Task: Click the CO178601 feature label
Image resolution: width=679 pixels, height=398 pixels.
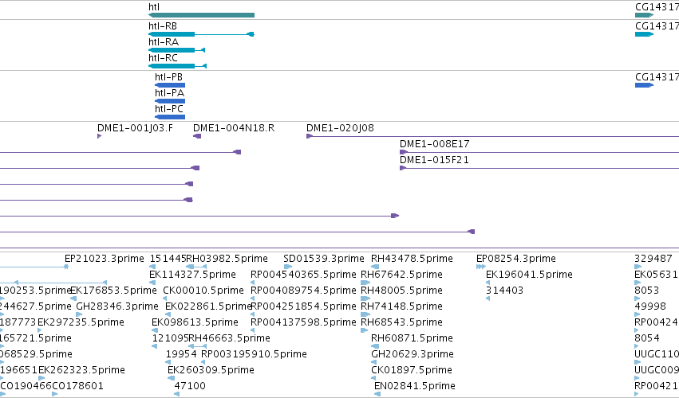Action: (x=78, y=386)
